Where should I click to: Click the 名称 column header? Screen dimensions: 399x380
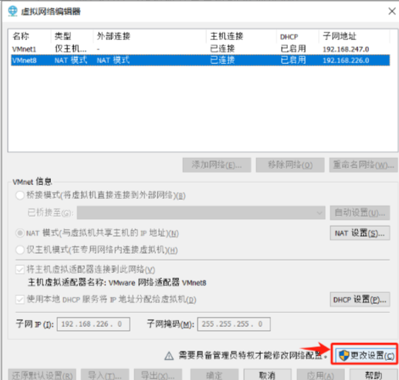pyautogui.click(x=21, y=36)
